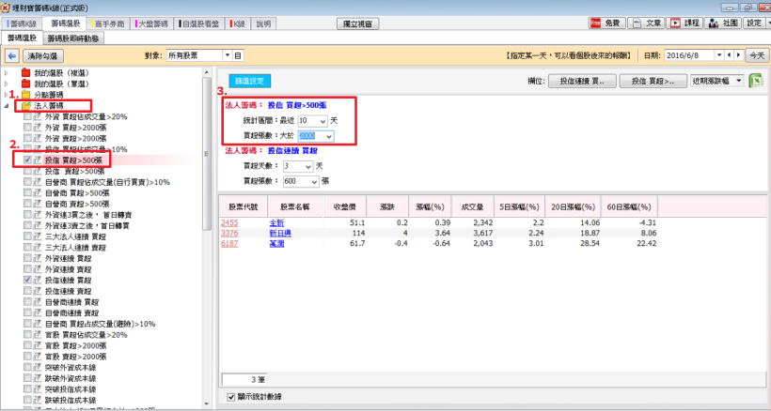
Task: Click condition icon beside 突破外資成本線
Action: click(38, 367)
